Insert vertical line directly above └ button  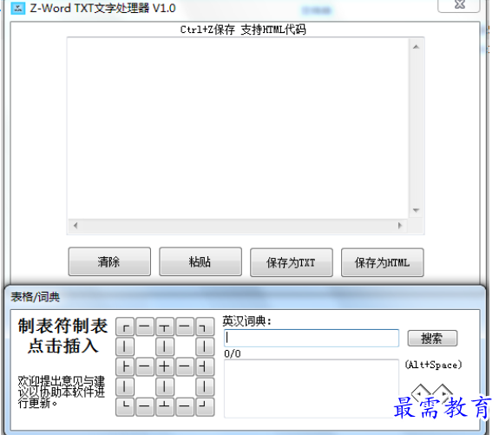125,387
